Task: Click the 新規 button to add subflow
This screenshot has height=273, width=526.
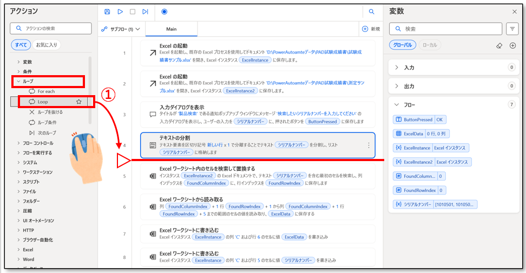Action: point(370,29)
